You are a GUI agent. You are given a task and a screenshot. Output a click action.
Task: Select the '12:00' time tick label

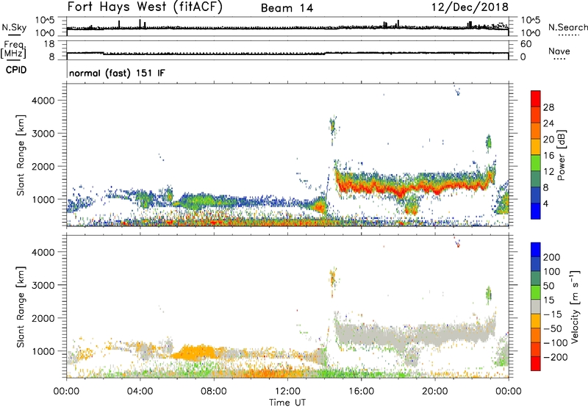287,392
